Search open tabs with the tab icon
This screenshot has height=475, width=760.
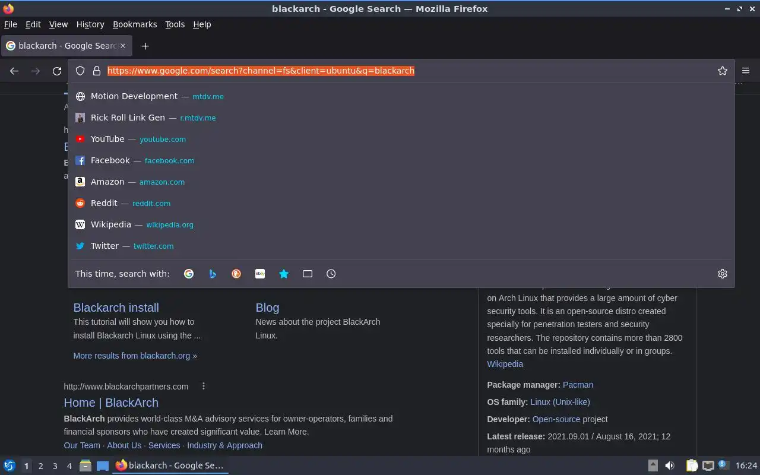tap(308, 274)
